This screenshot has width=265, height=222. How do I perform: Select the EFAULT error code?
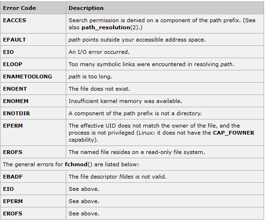point(14,40)
